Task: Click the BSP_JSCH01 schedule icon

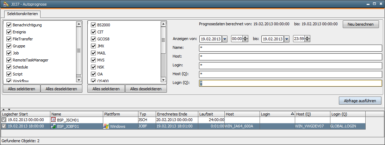Action: pos(54,120)
